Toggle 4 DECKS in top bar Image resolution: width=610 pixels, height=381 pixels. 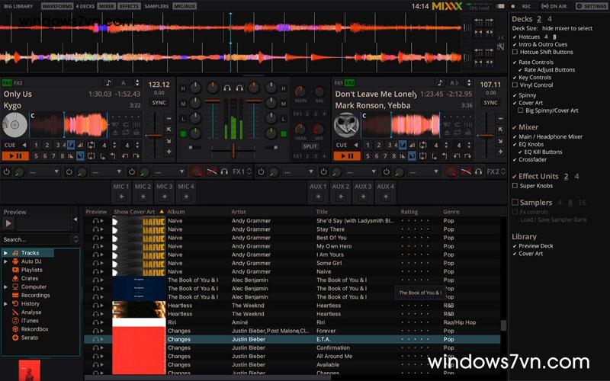click(x=85, y=6)
